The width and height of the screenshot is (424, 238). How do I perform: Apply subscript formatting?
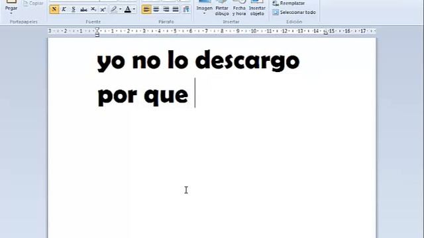pyautogui.click(x=93, y=9)
